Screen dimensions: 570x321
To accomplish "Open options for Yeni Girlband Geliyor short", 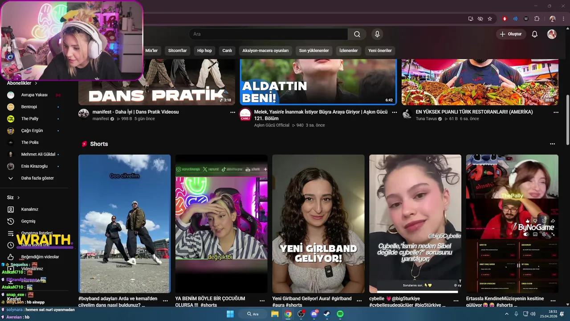I will pyautogui.click(x=359, y=301).
